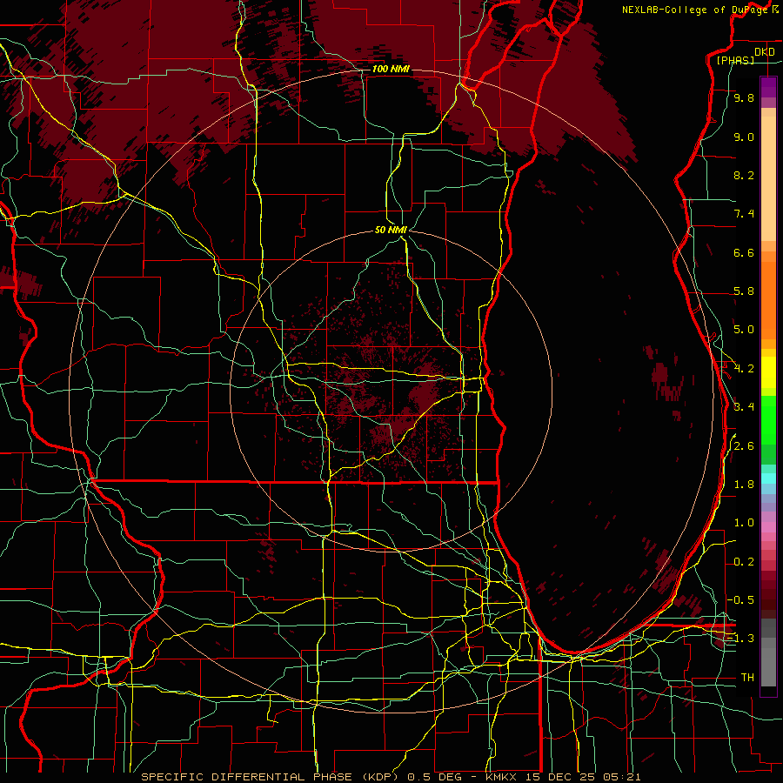Click the '-1.3' scale value

(740, 639)
